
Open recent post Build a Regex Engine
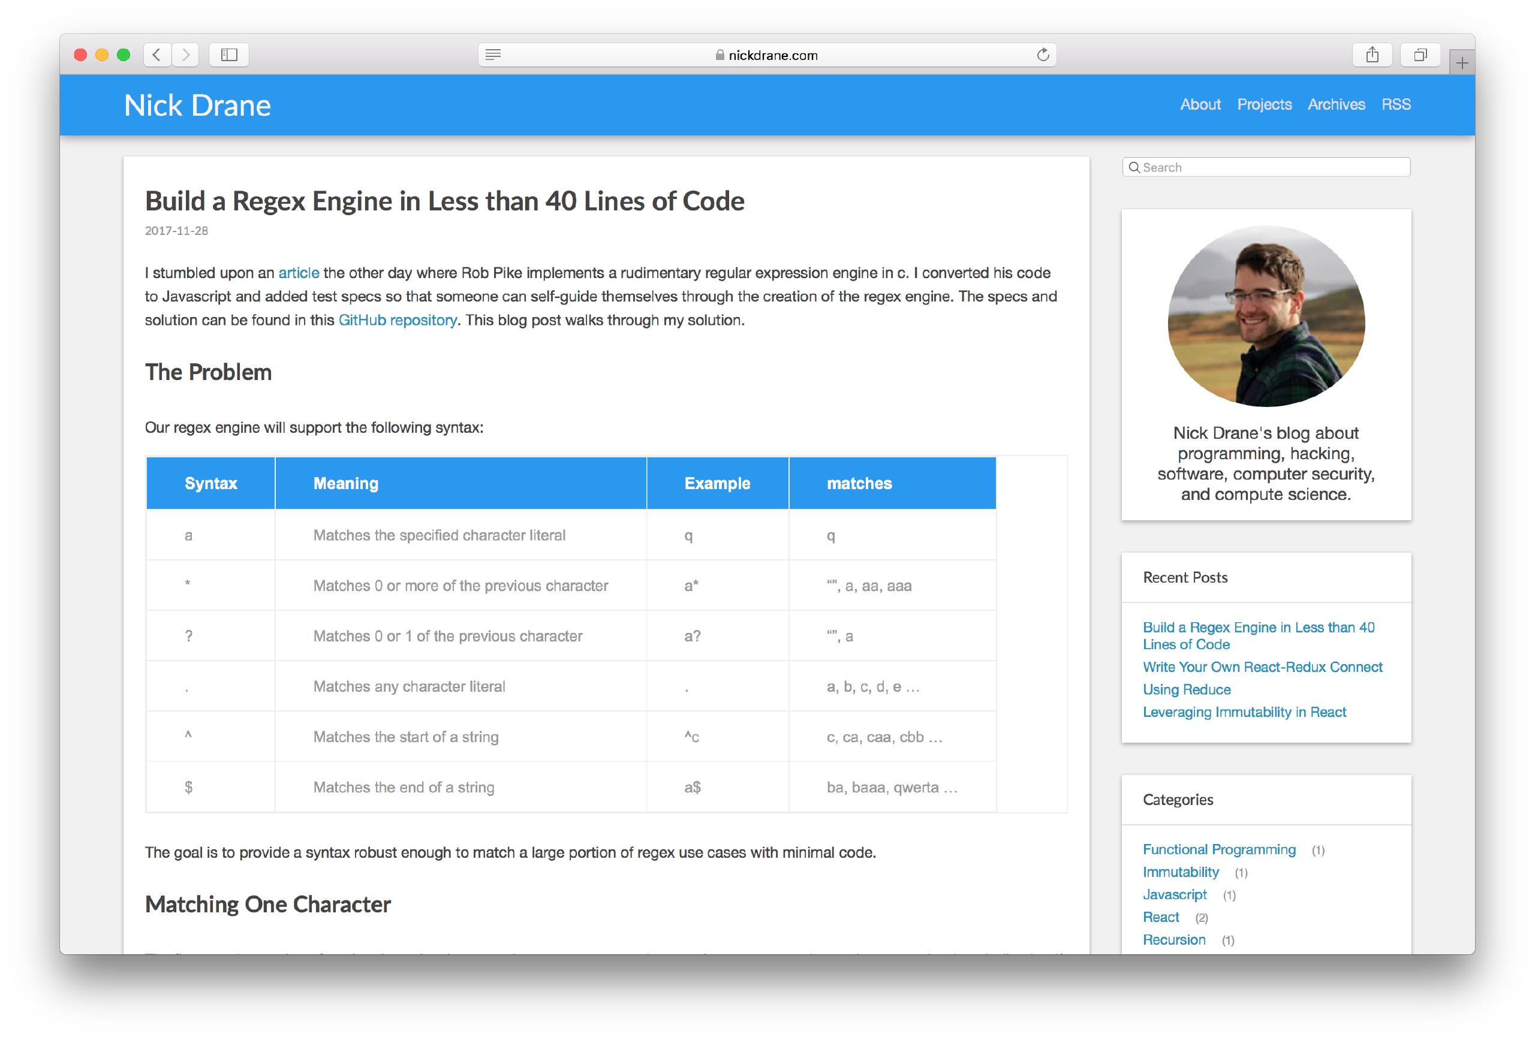1258,636
